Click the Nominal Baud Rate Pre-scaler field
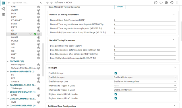182x108 pixels. [145, 20]
